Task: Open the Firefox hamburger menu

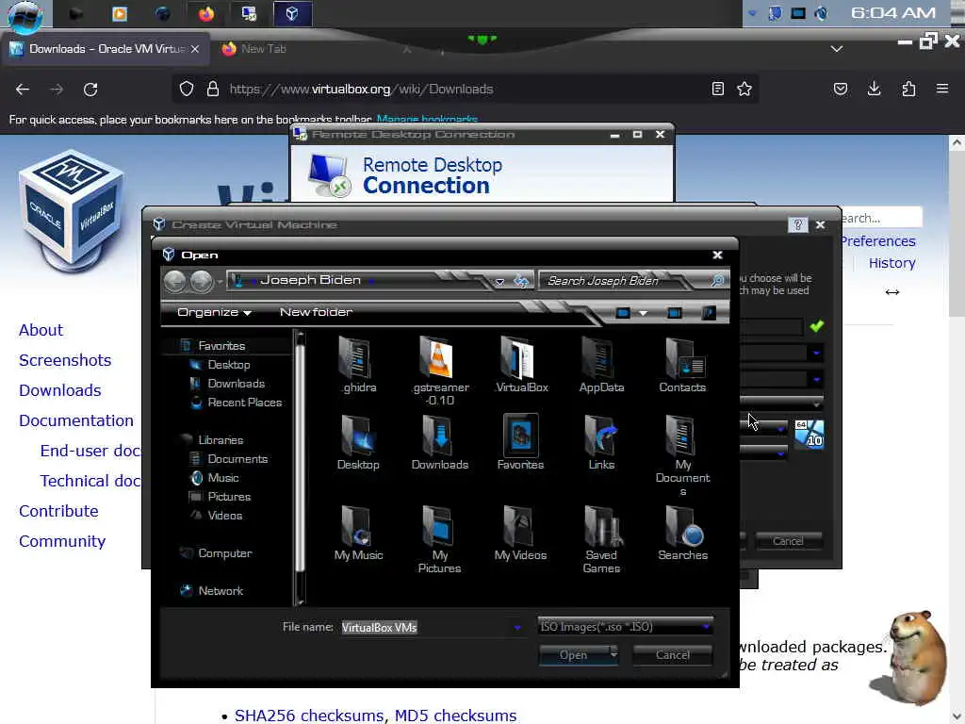Action: coord(942,90)
